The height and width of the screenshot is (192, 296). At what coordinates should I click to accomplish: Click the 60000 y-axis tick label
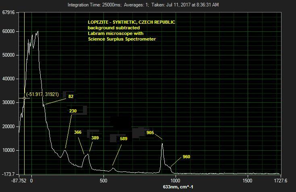8,31
